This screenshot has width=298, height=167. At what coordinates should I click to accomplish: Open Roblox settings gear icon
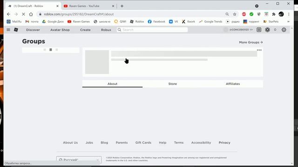coord(284,30)
